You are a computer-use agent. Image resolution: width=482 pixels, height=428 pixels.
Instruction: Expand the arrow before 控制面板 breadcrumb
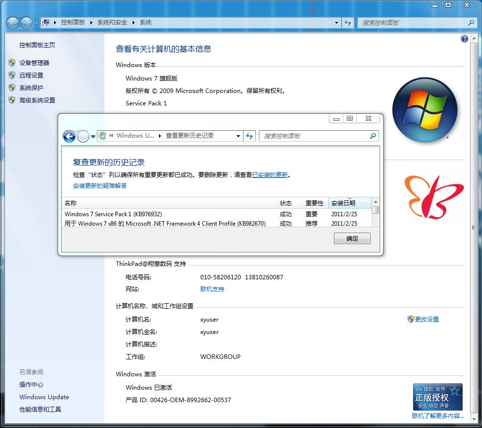pos(55,22)
